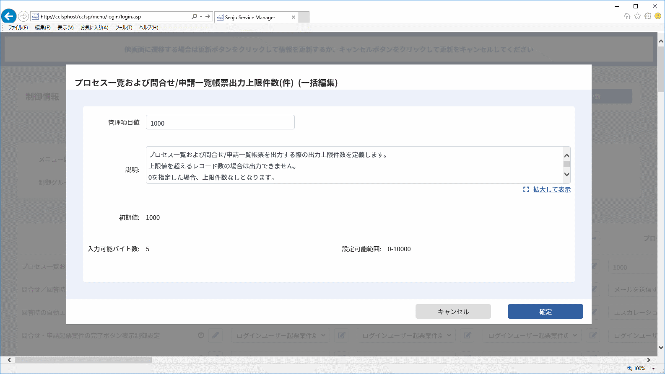Screen dimensions: 665x374
Task: Click the description line starting with 上限値を超える
Action: pos(223,166)
